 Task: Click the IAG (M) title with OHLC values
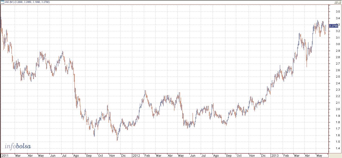(27, 2)
